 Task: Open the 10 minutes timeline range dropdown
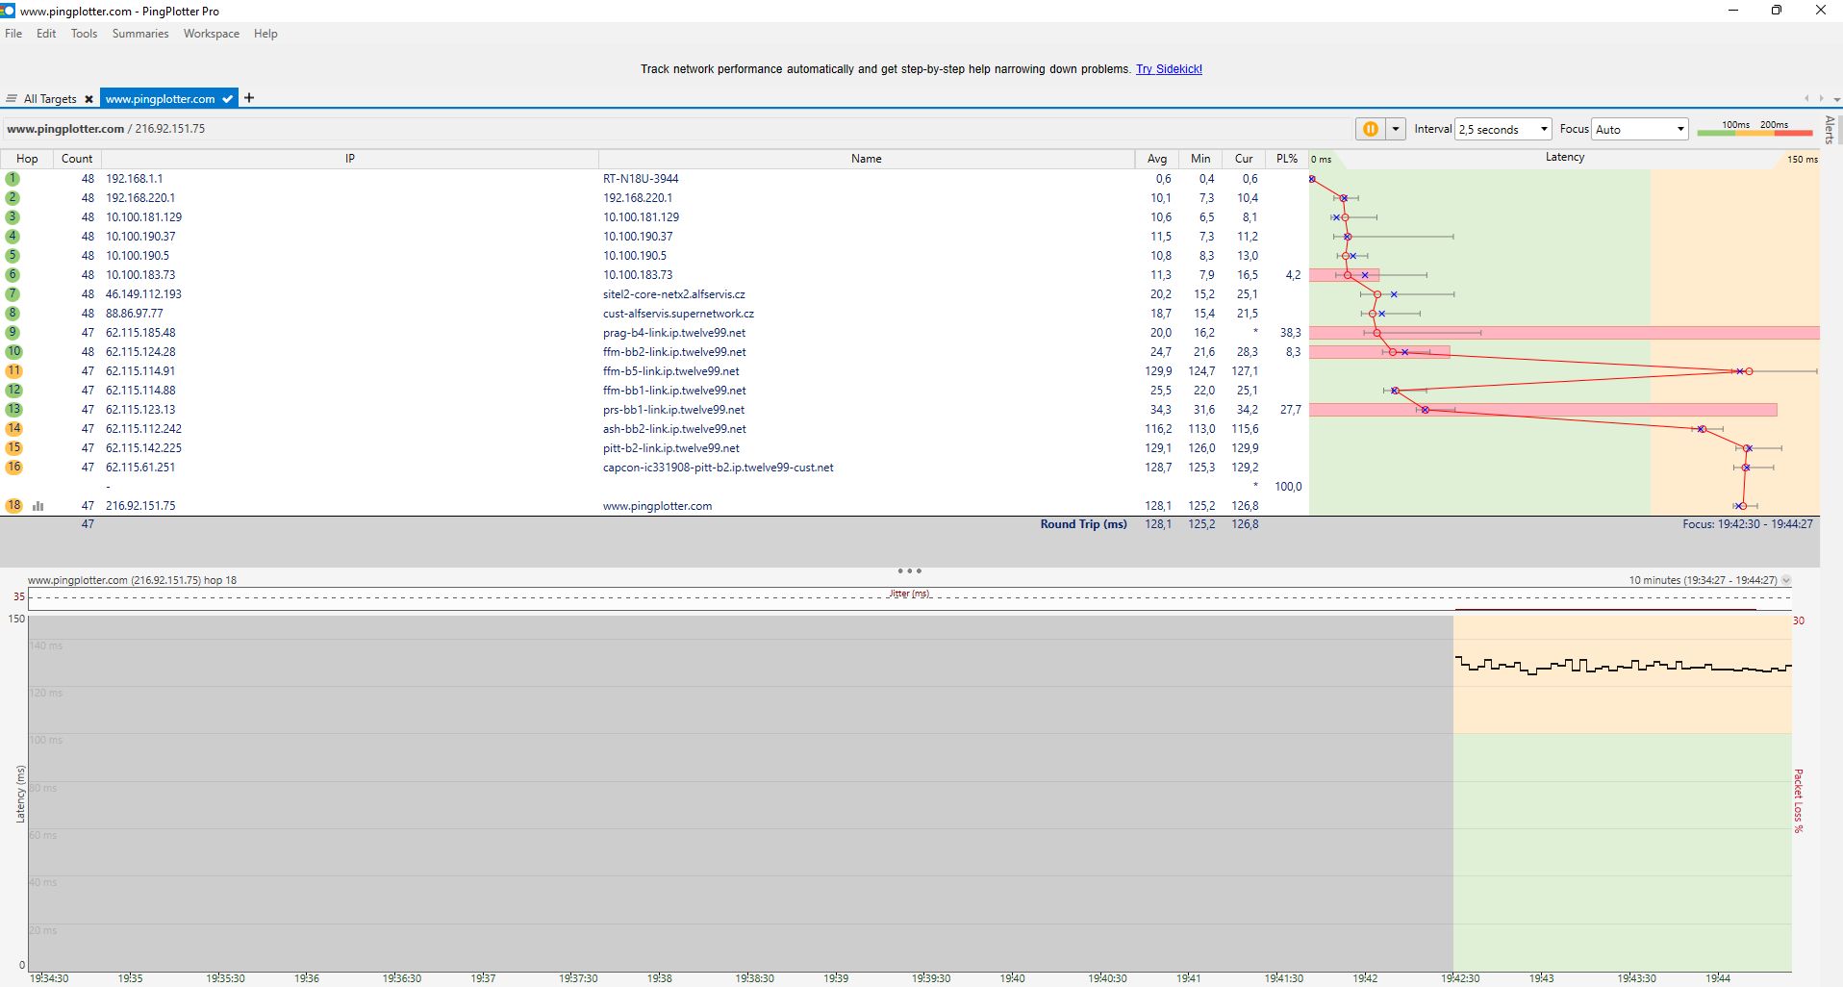pos(1786,580)
